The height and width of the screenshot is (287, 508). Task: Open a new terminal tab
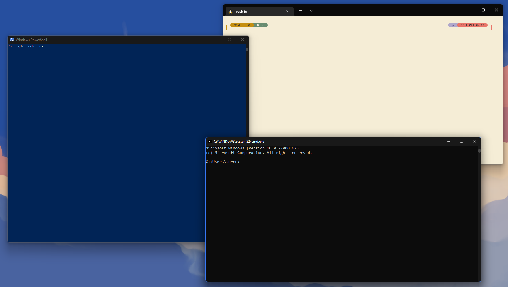click(301, 11)
